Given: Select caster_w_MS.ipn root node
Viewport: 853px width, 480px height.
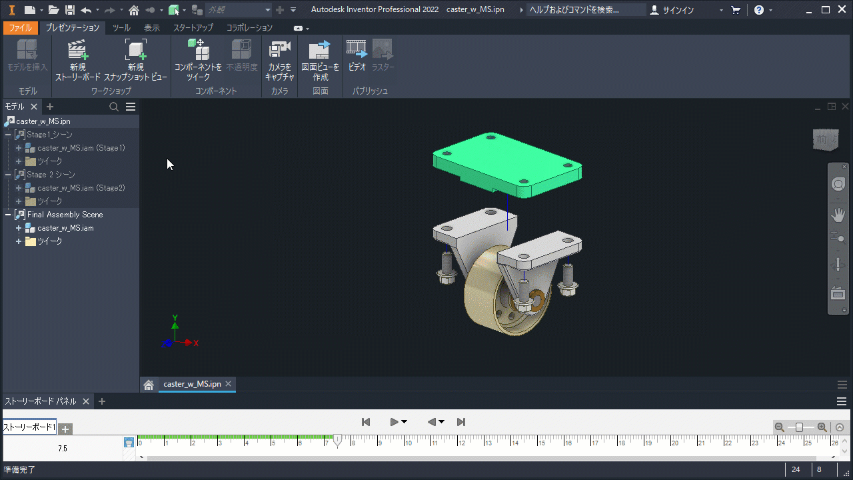Looking at the screenshot, I should click(x=43, y=121).
